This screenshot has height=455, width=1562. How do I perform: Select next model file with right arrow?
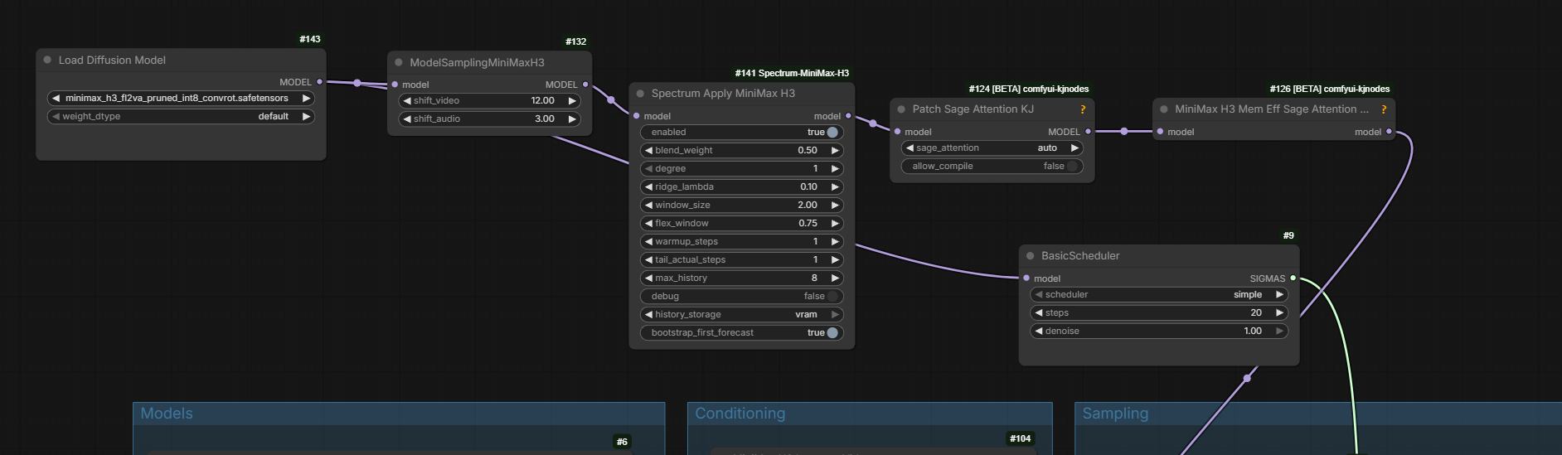tap(306, 98)
